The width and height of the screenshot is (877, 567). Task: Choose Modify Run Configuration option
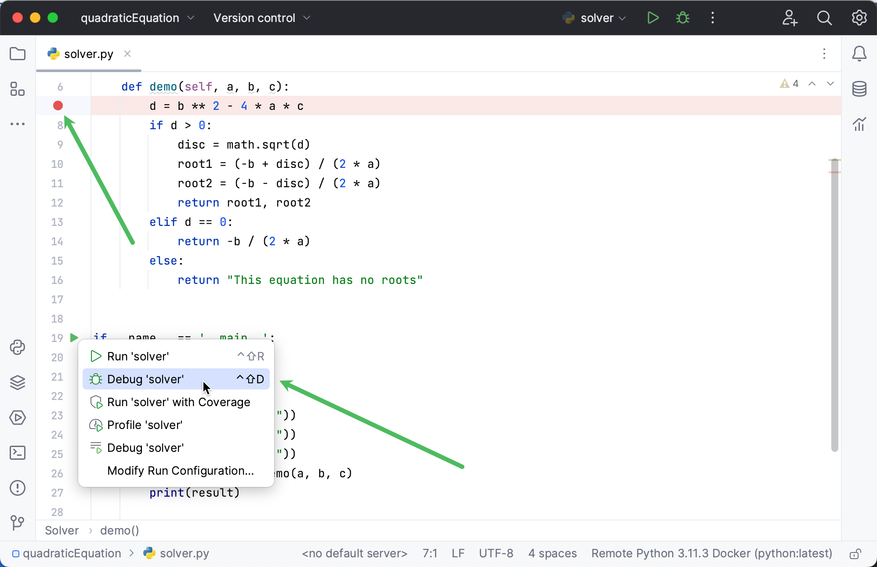[180, 471]
